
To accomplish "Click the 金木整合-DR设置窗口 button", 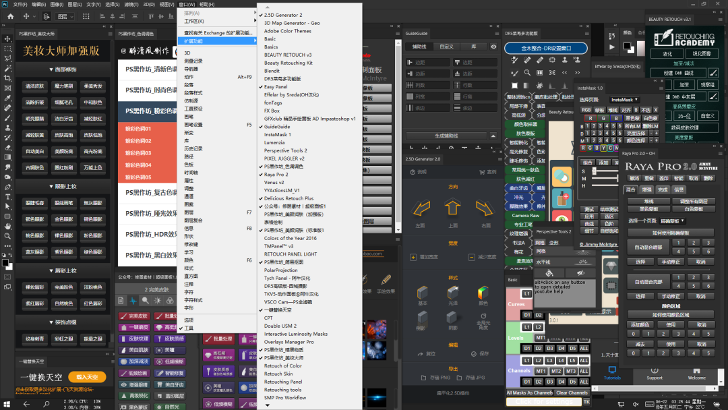I will pos(546,49).
